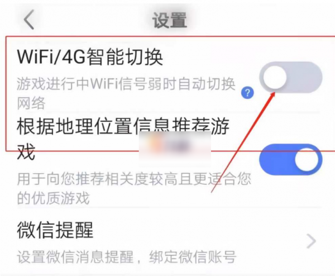This screenshot has width=335, height=276.
Task: Enable the WiFi/4G智能切换 switch
Action: pos(290,78)
